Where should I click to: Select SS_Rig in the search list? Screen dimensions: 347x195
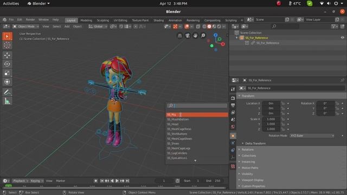point(197,114)
